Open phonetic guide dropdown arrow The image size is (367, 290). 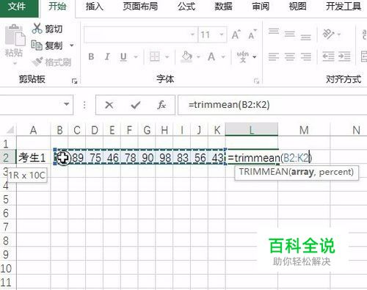tap(255, 57)
